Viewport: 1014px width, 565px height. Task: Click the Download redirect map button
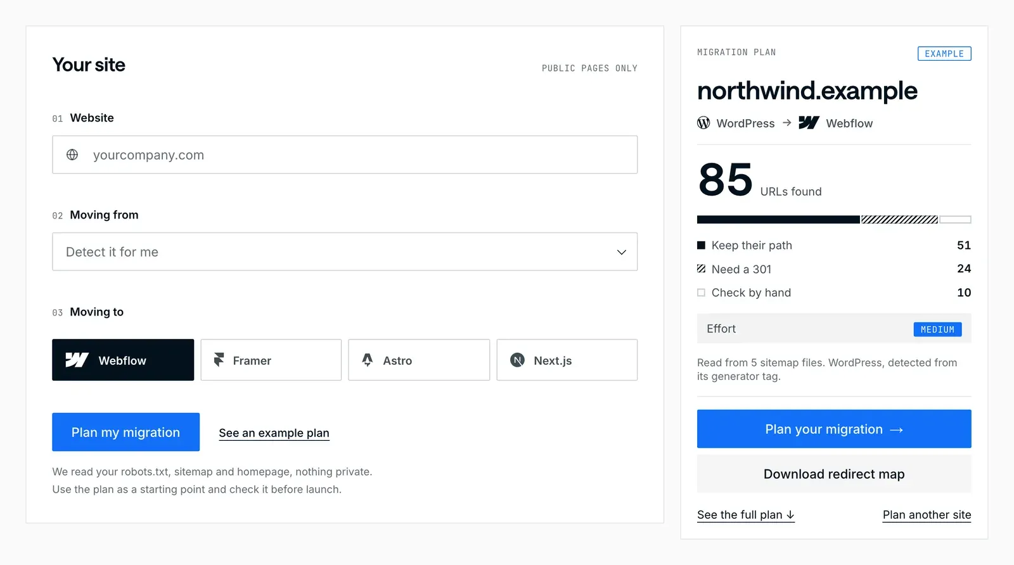[834, 474]
